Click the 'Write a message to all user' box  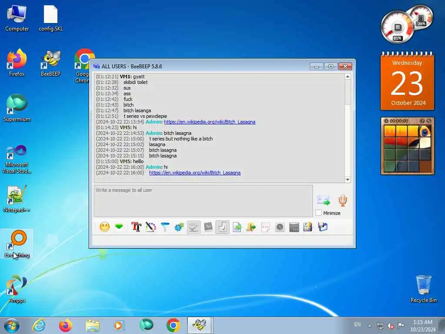click(x=203, y=201)
